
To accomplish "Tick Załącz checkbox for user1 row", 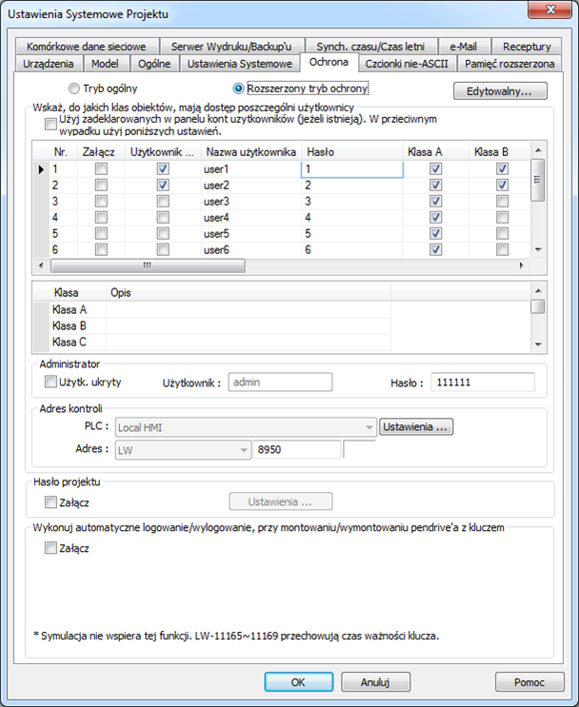I will (x=101, y=169).
